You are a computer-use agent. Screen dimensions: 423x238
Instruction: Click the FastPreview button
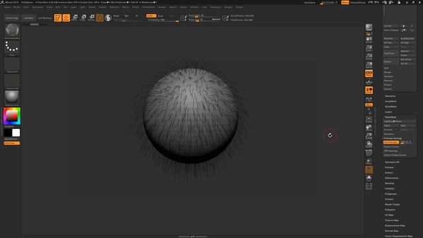coord(391,142)
